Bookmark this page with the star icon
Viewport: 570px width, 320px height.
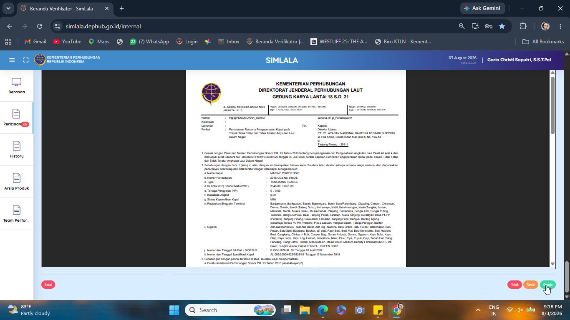point(502,26)
